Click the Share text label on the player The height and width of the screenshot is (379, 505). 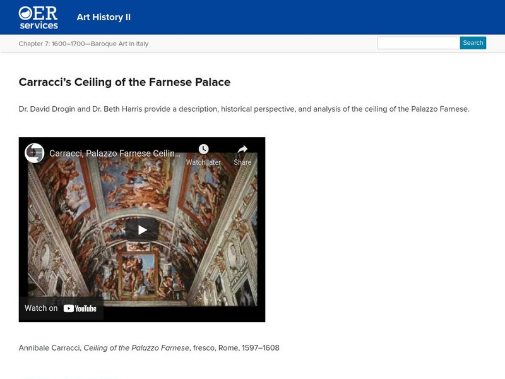tap(242, 162)
